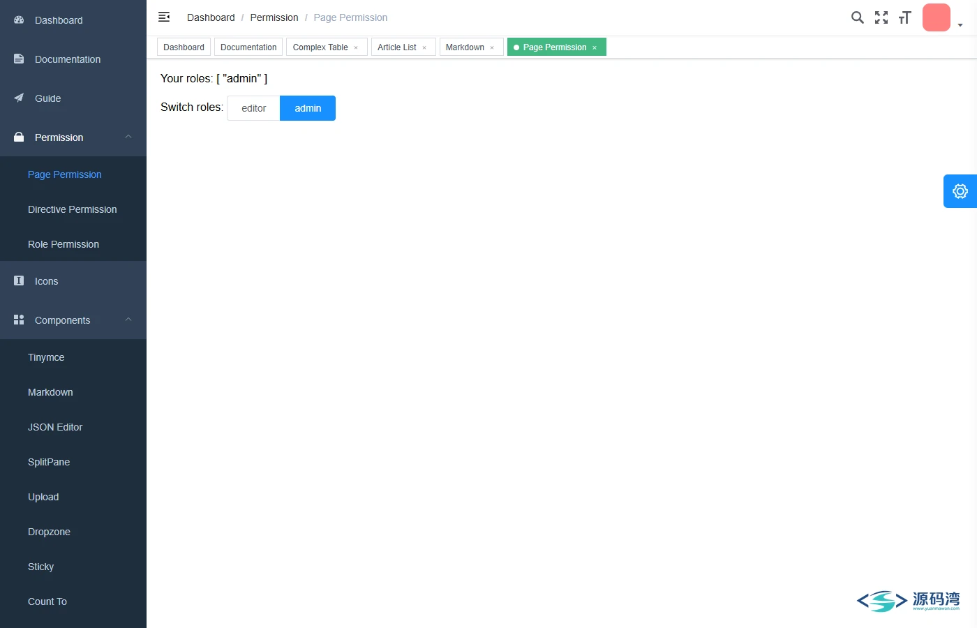The image size is (977, 628).
Task: Click the Permission breadcrumb link
Action: (x=274, y=17)
